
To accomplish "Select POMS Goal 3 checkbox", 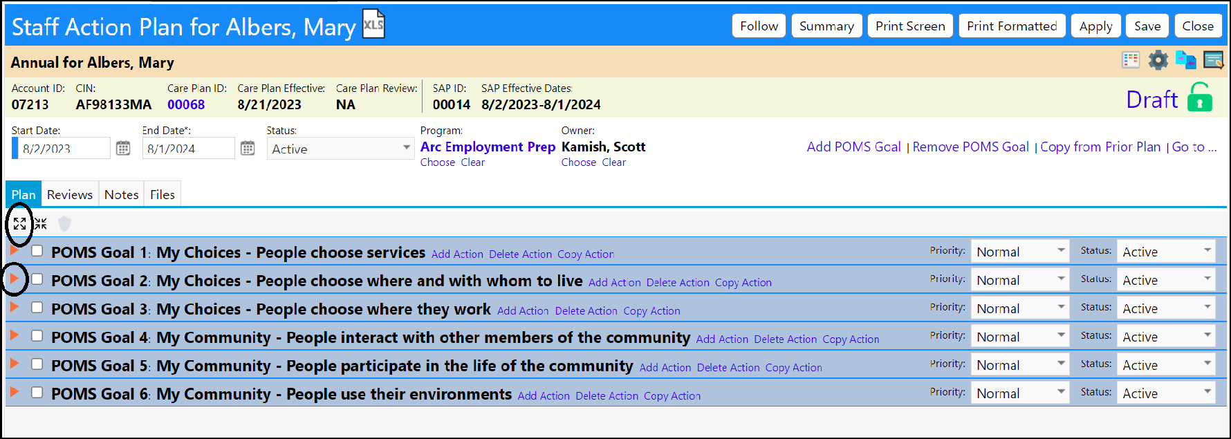I will (x=37, y=308).
